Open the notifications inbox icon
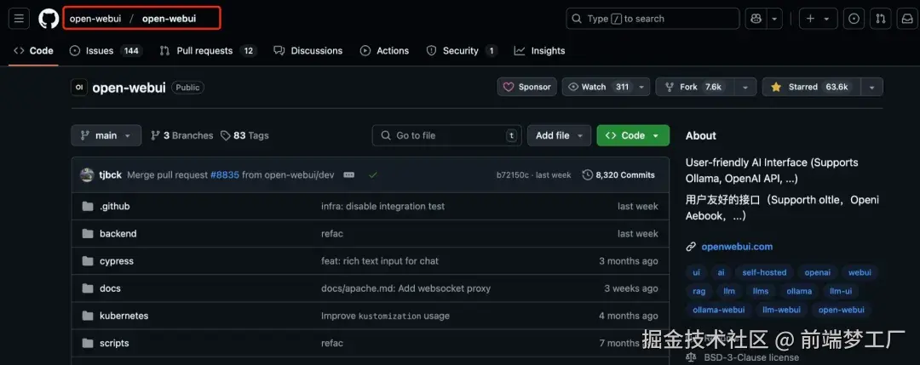 (906, 19)
